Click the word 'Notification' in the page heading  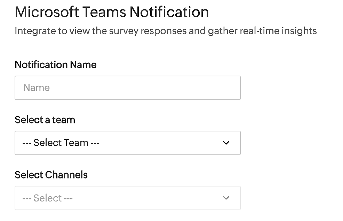[x=169, y=12]
